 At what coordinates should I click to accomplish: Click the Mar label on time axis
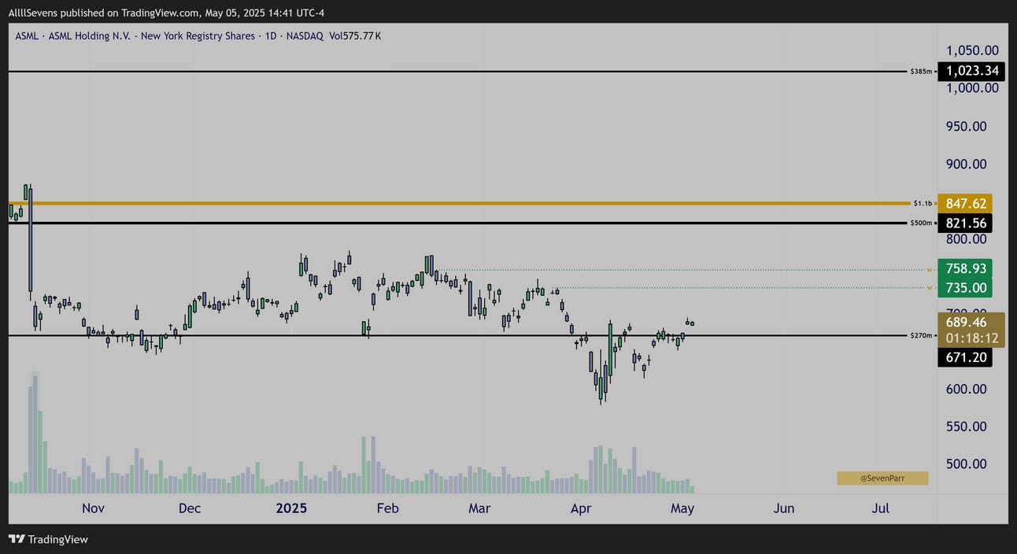[x=479, y=508]
